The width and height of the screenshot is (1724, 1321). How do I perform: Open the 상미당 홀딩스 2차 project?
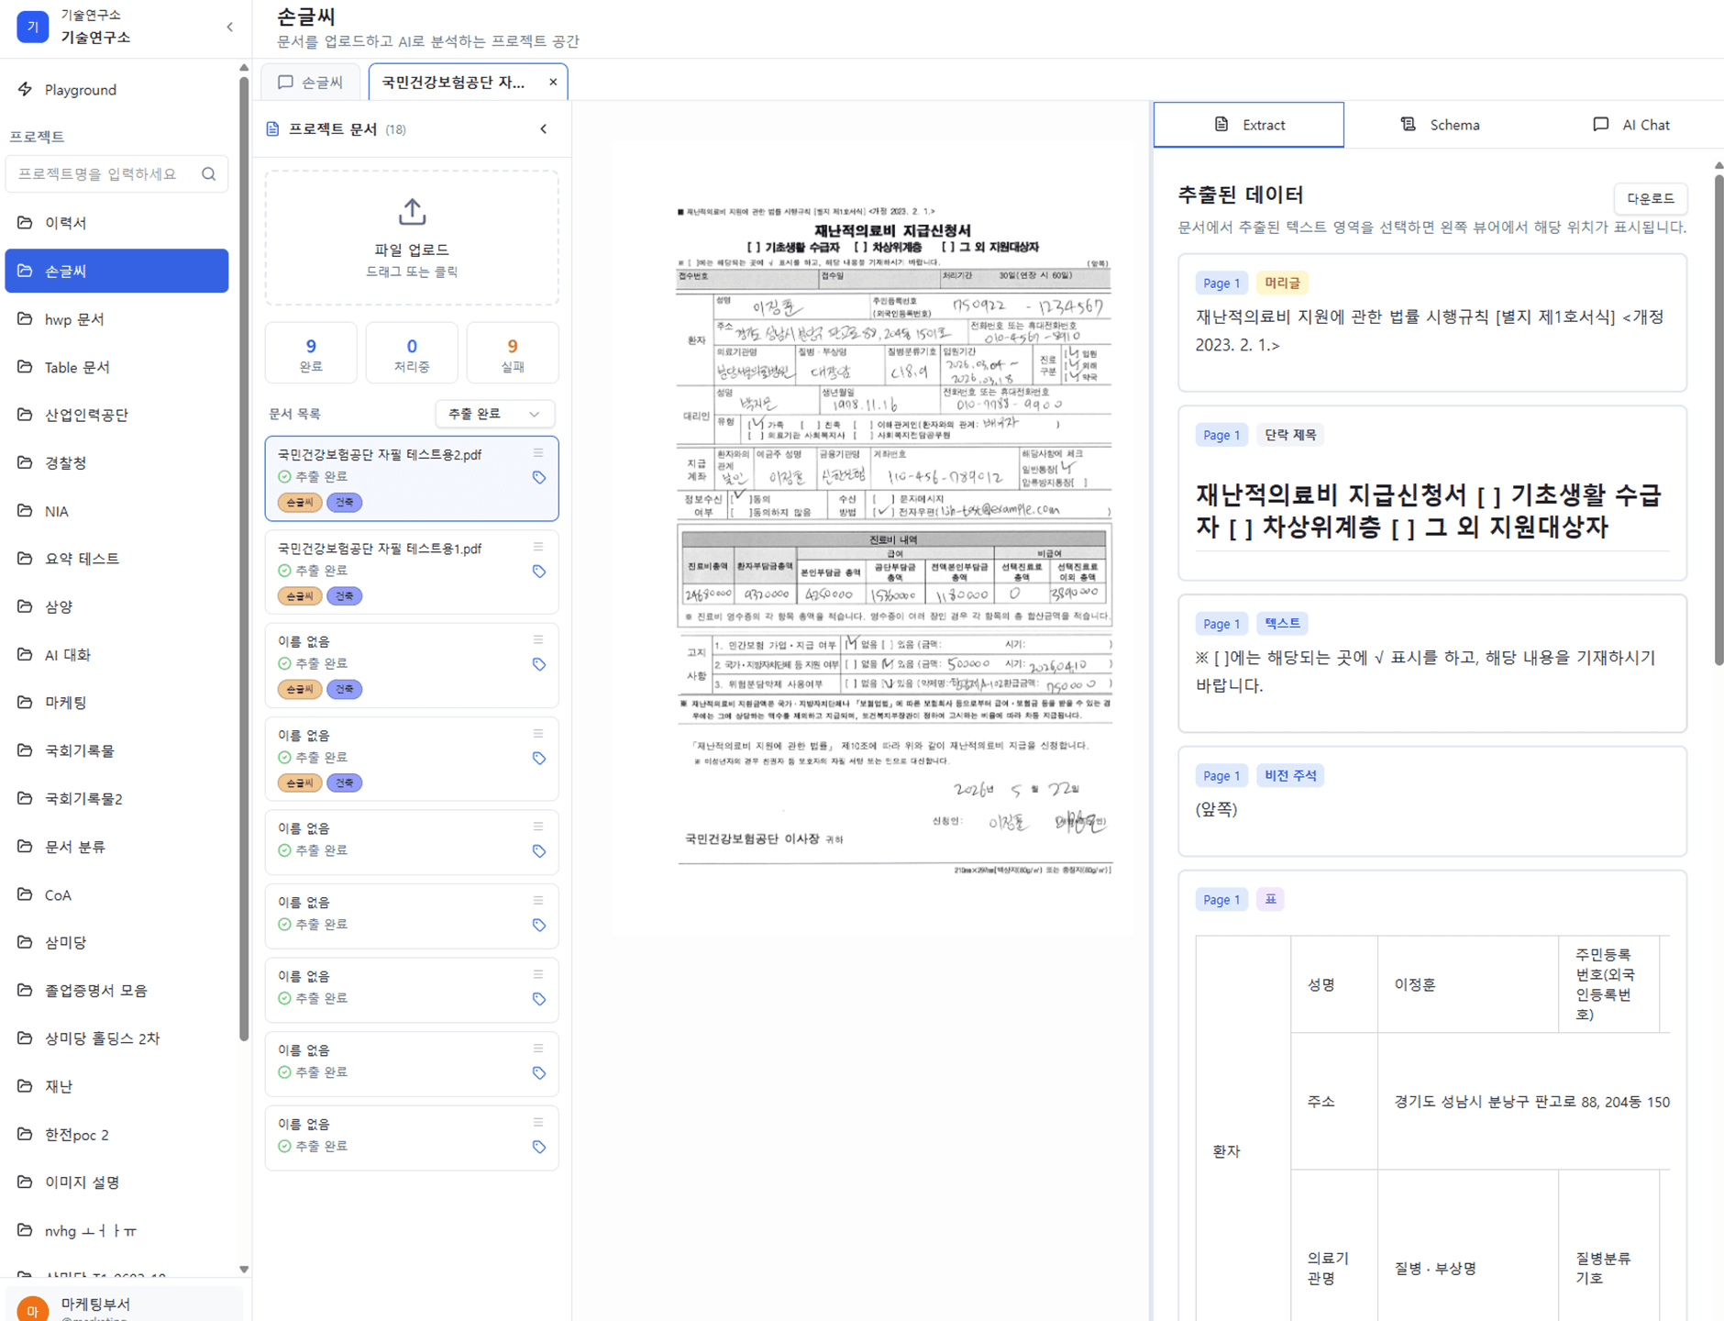116,1038
